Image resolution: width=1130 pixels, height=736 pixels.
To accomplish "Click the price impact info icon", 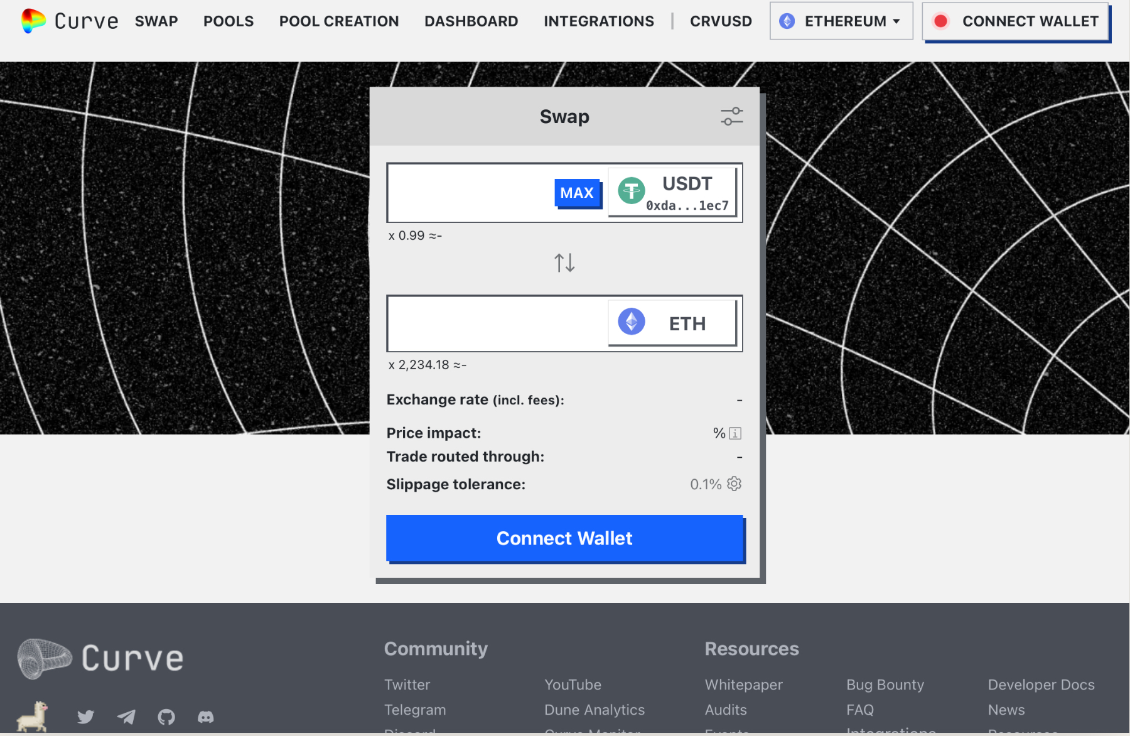I will [x=735, y=433].
